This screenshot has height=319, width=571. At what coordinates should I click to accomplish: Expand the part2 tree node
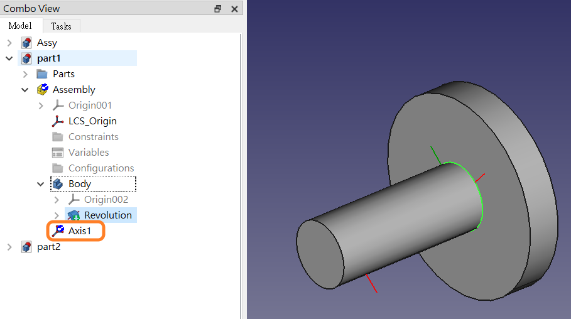point(9,247)
